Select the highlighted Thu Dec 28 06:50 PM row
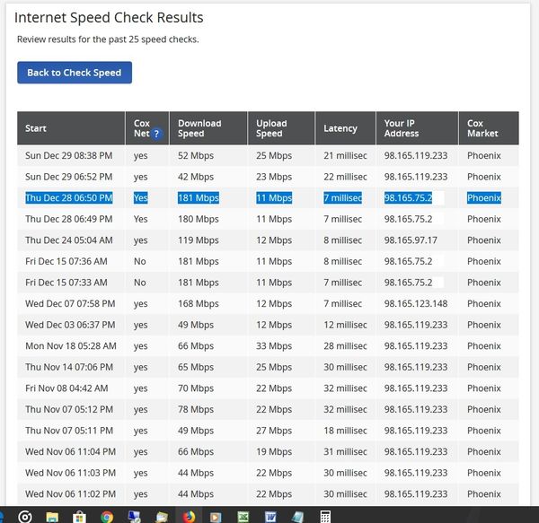539x523 pixels. tap(268, 197)
